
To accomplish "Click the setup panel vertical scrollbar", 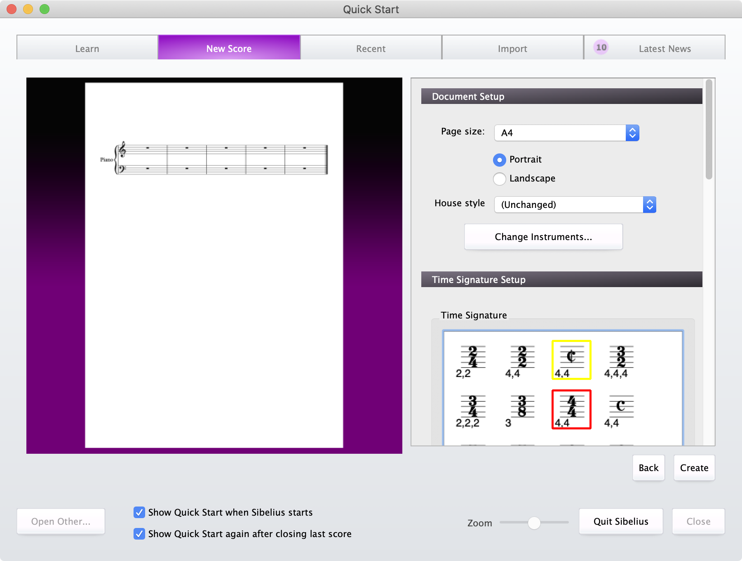I will coord(709,129).
